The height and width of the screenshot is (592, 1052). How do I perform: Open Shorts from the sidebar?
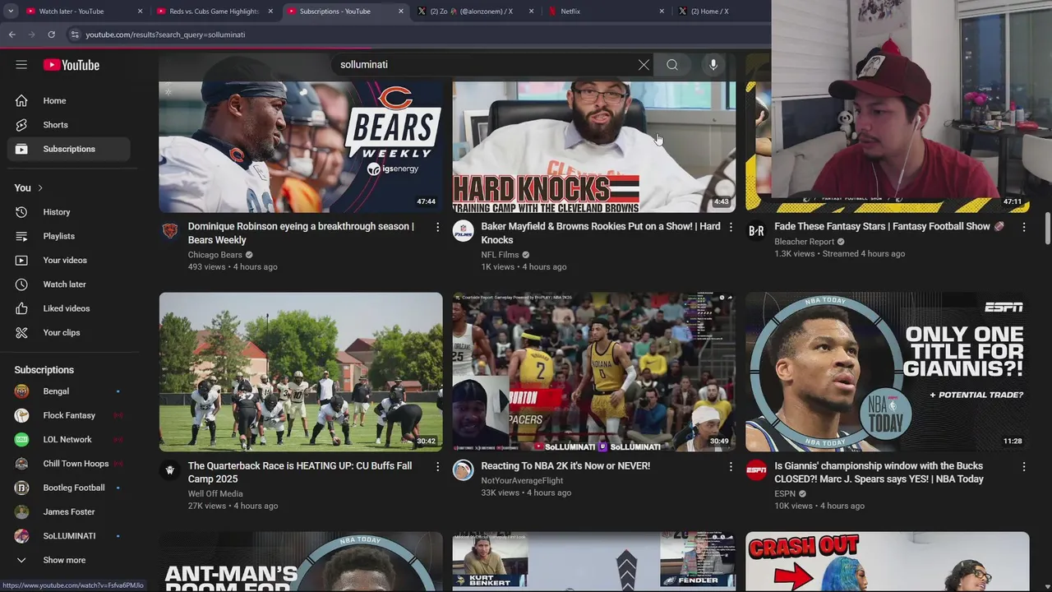(x=69, y=125)
